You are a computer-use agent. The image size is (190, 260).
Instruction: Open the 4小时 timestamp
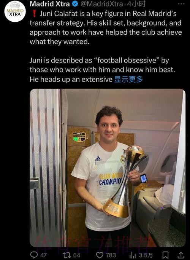coord(136,4)
